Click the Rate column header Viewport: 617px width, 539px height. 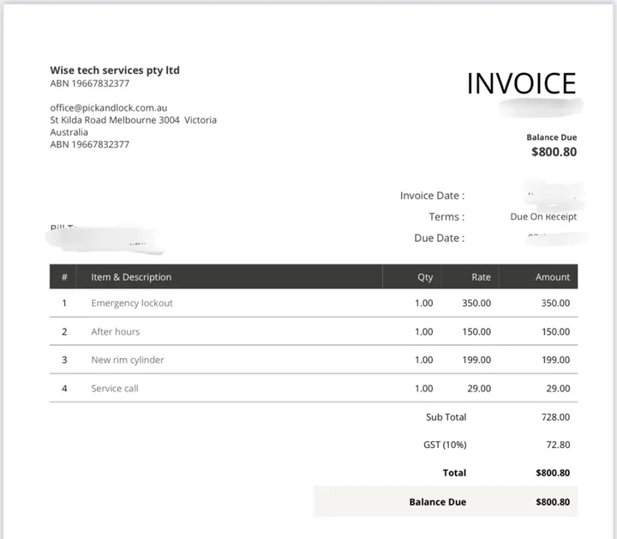pyautogui.click(x=481, y=277)
